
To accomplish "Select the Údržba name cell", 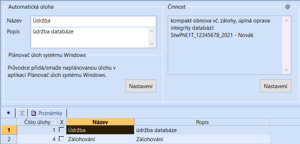I will coord(100,130).
